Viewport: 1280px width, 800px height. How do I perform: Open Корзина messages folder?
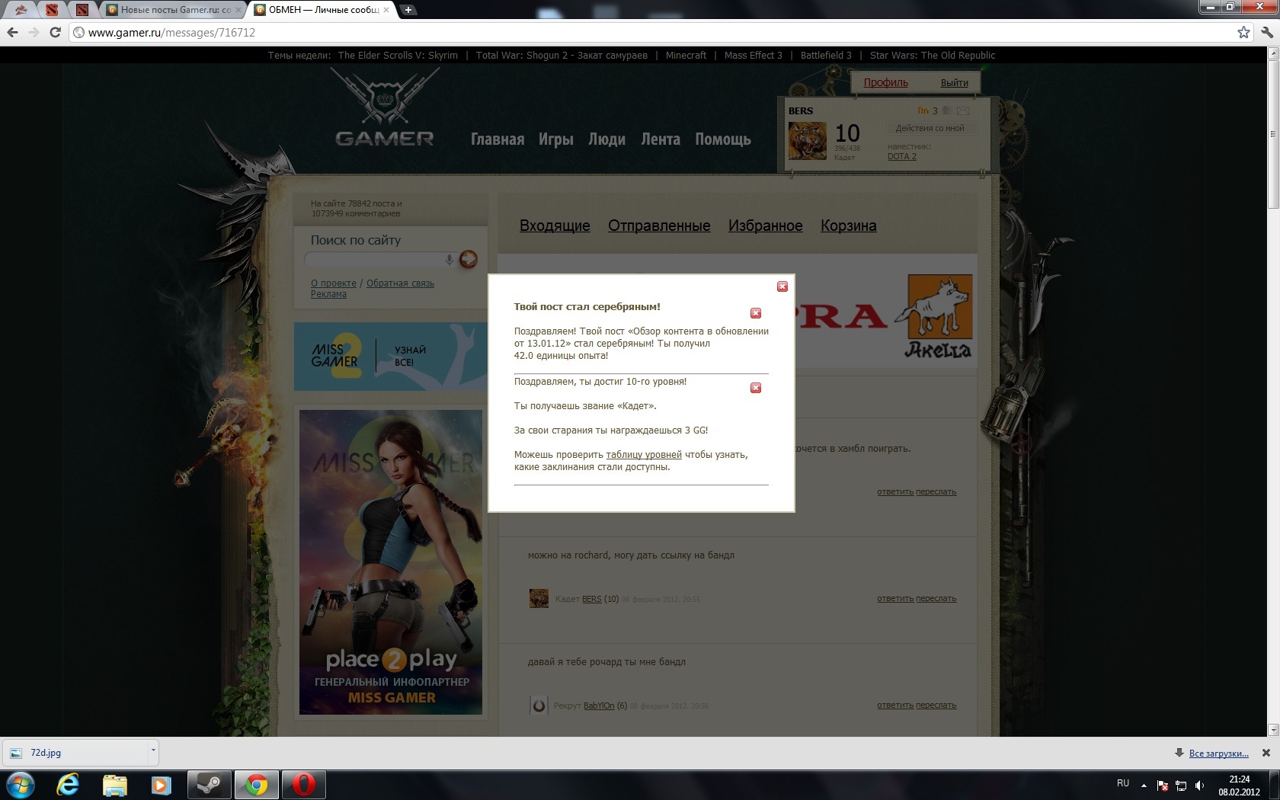click(x=848, y=226)
